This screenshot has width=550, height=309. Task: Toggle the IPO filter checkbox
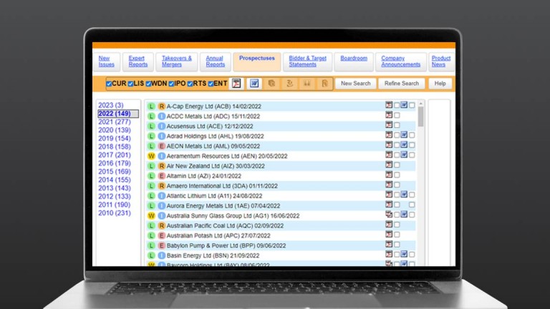point(172,84)
